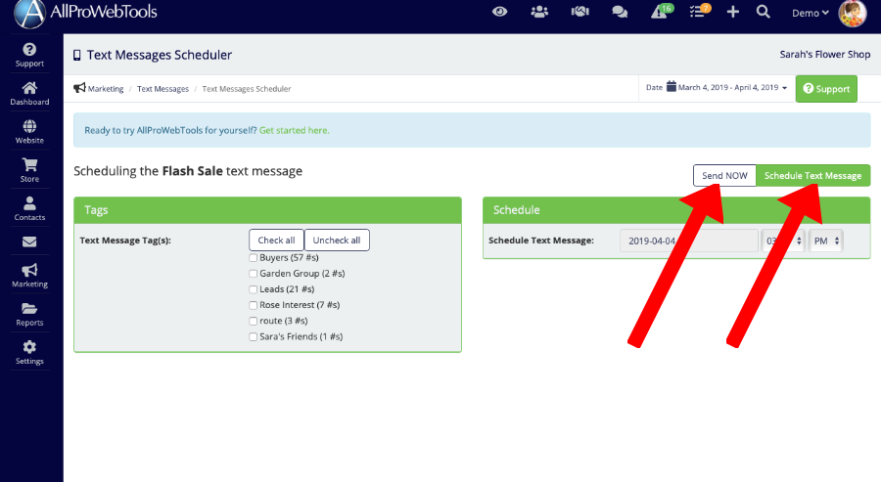
Task: Click the Send NOW button
Action: point(724,176)
